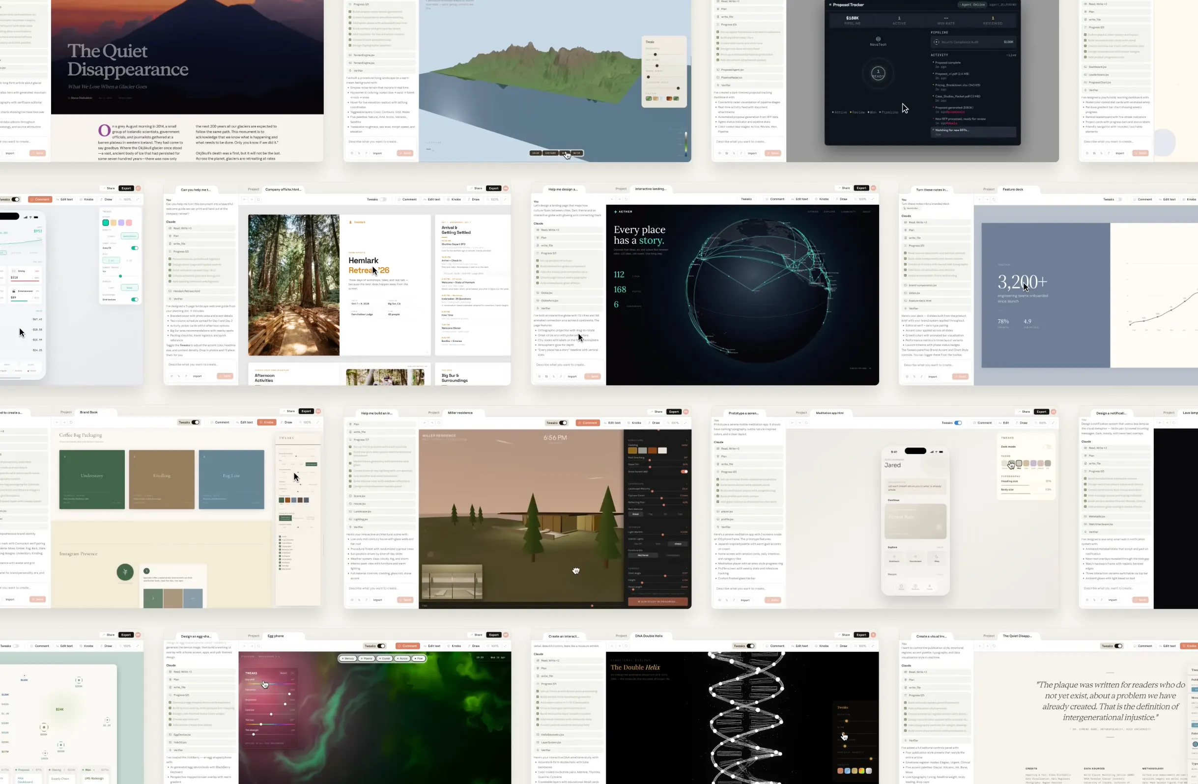The height and width of the screenshot is (784, 1198).
Task: Expand the Verifier step in Company offsite chat
Action: [x=201, y=299]
